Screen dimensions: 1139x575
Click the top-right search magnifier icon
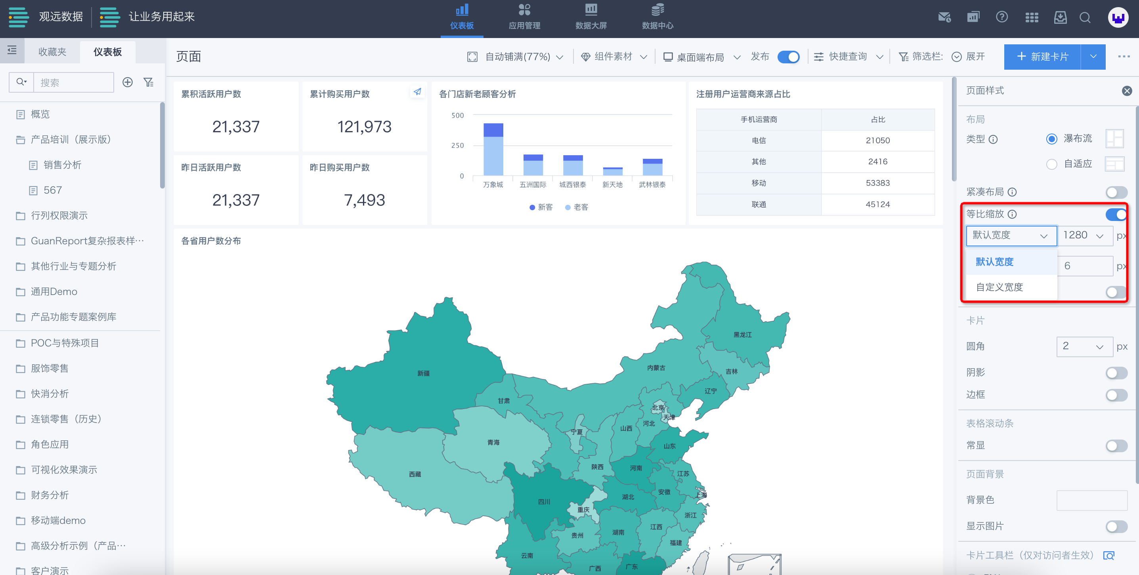click(1085, 18)
